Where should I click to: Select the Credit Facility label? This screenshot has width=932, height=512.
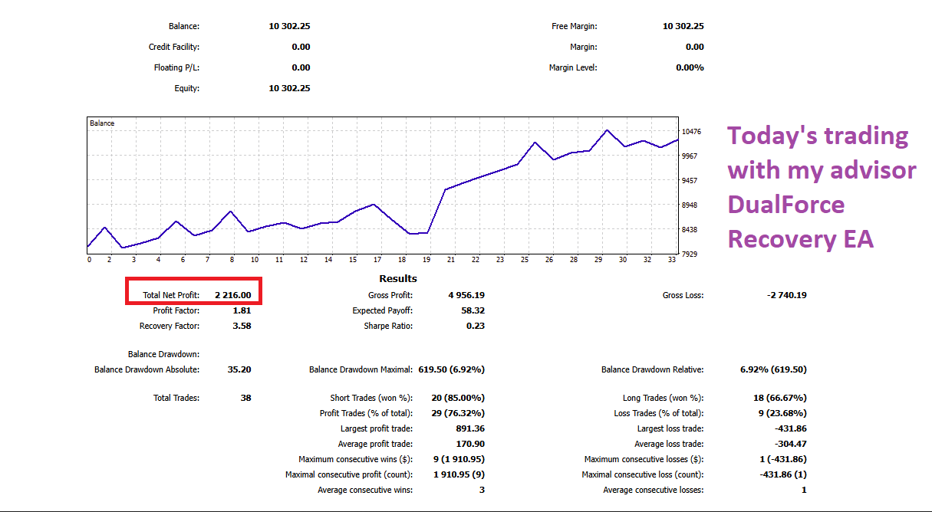(x=174, y=47)
